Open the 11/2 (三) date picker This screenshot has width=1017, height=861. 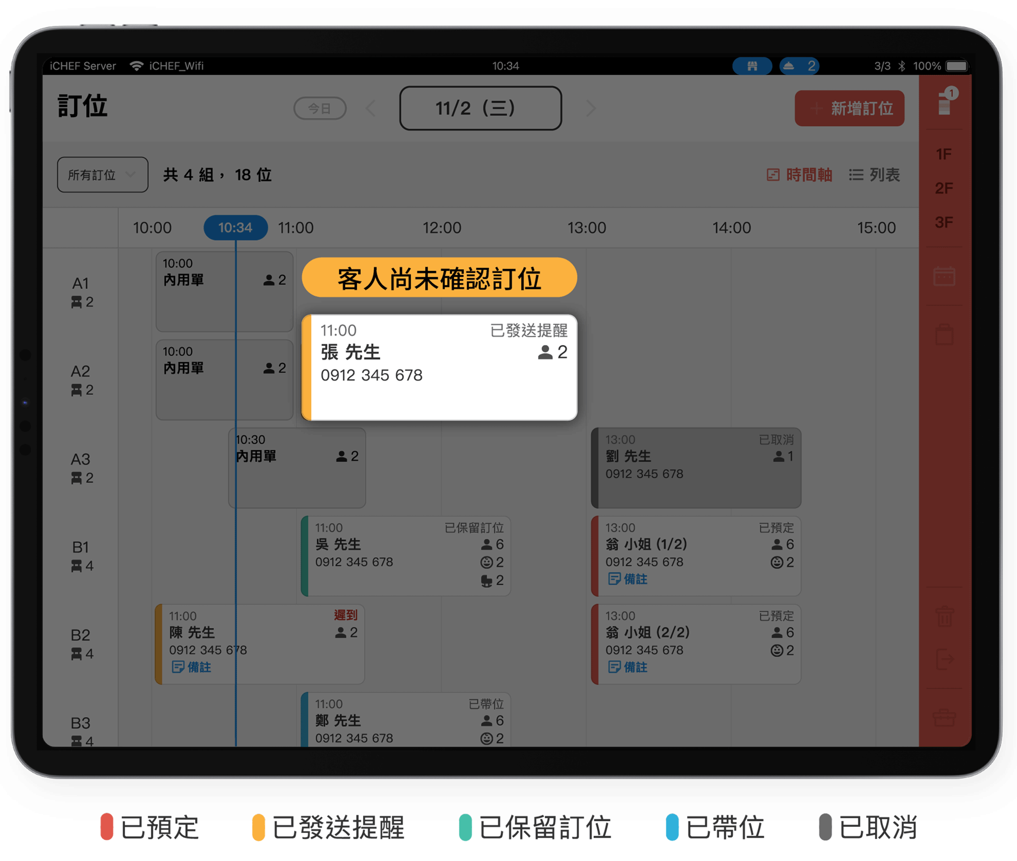click(480, 108)
